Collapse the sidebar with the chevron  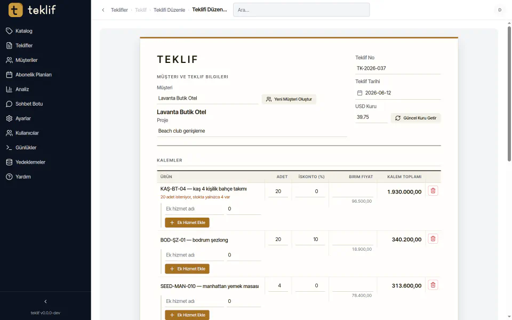45,301
